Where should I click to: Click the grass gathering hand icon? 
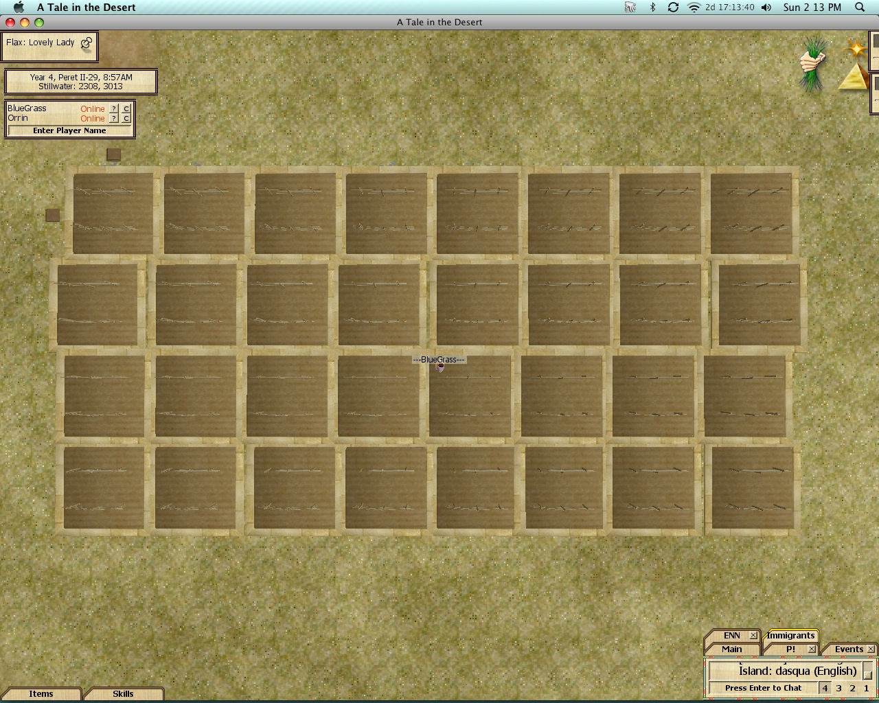(x=814, y=64)
